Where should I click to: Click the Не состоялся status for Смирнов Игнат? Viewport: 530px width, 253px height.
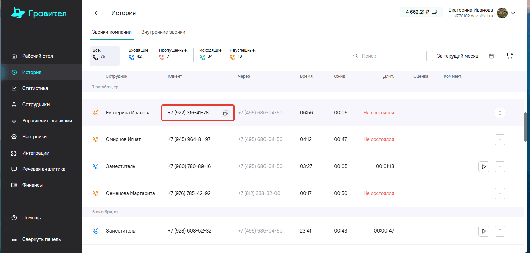tap(379, 139)
